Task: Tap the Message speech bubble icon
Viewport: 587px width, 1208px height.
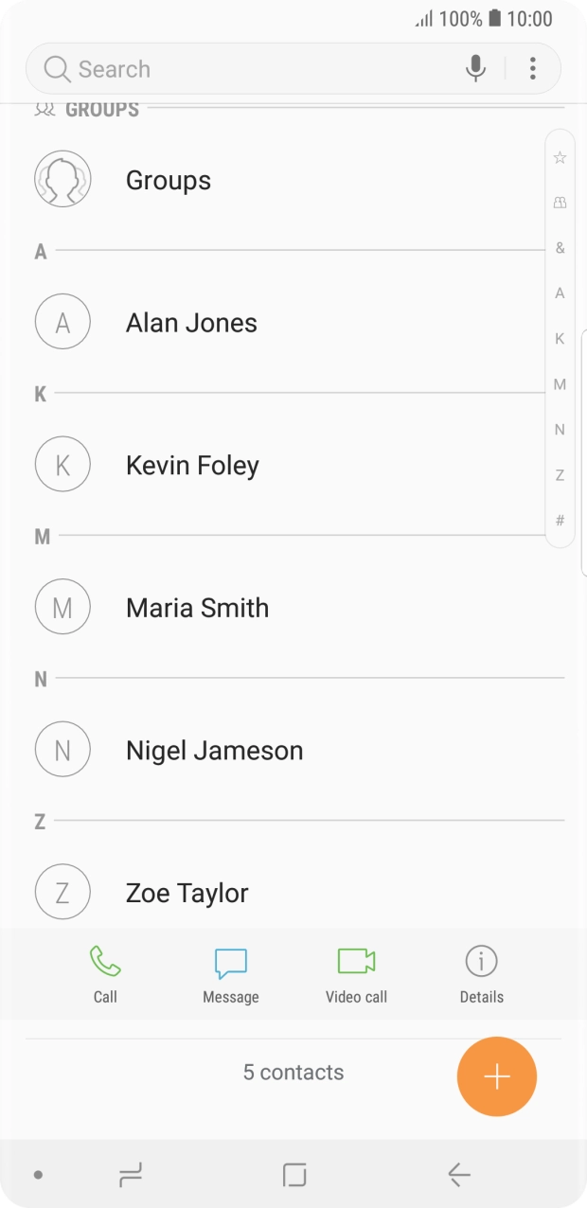Action: 230,963
